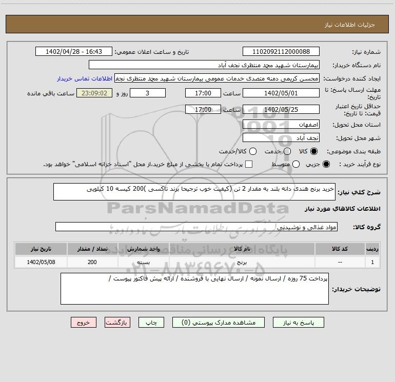Viewport: 395px width, 382px height.
Task: Open the اطلاعات تماس خریدار link
Action: click(85, 78)
